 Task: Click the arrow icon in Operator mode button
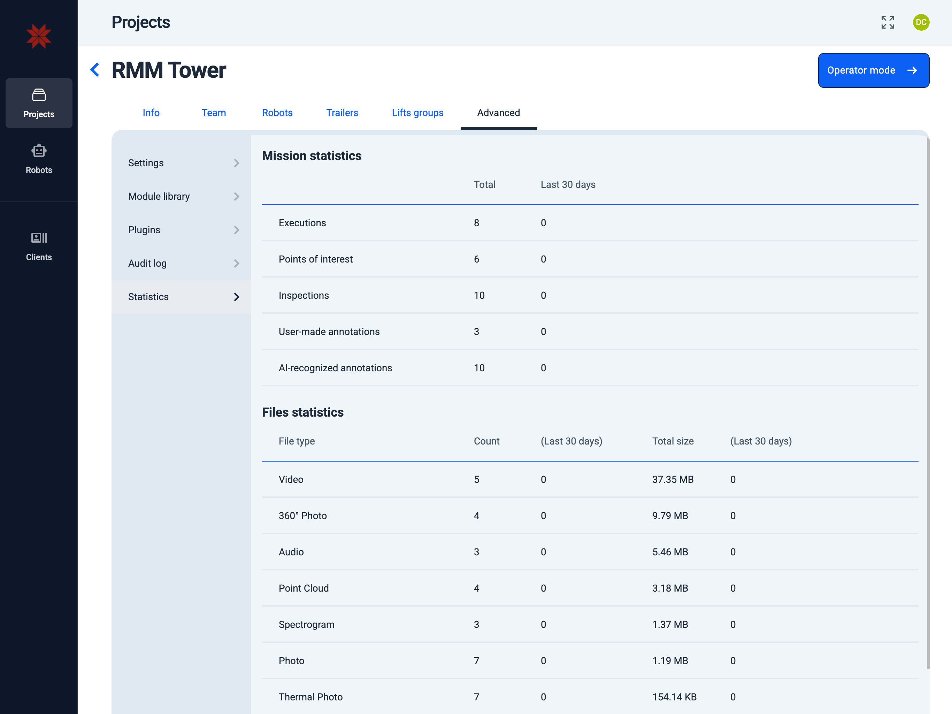point(912,71)
